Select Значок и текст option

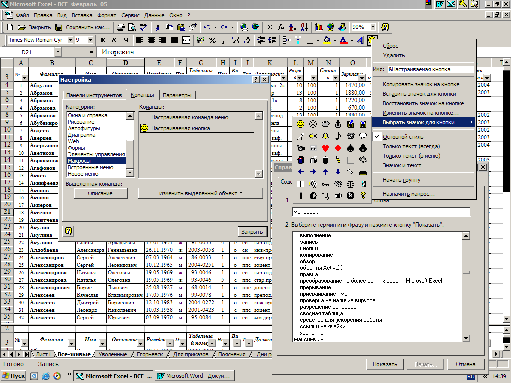pyautogui.click(x=402, y=165)
